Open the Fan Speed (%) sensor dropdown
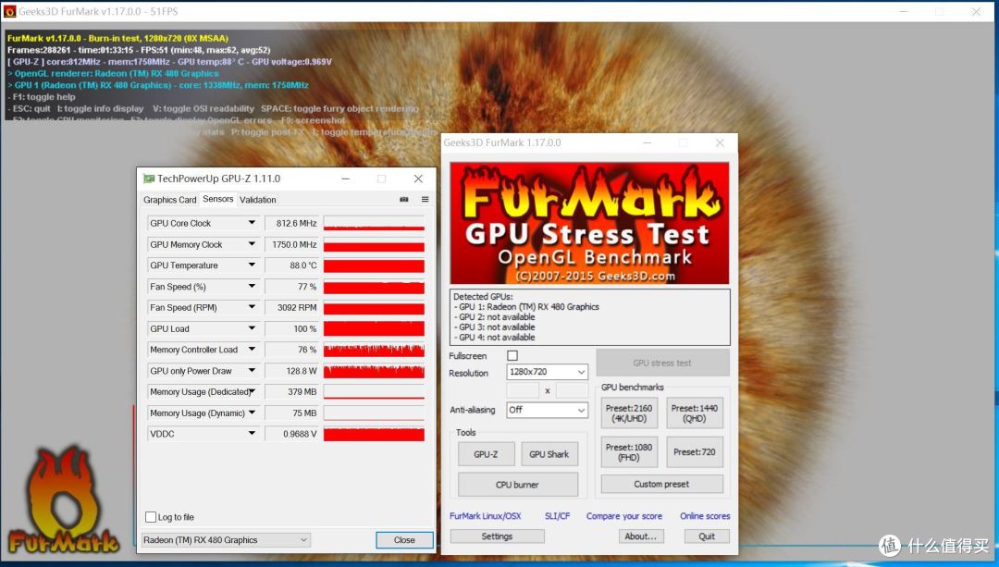 (x=252, y=287)
